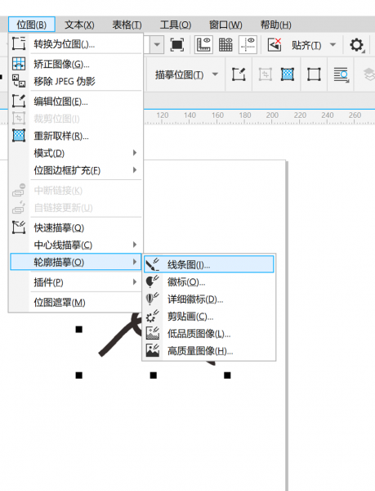Click the wrap text toolbar icon
375x491 pixels.
tap(341, 74)
